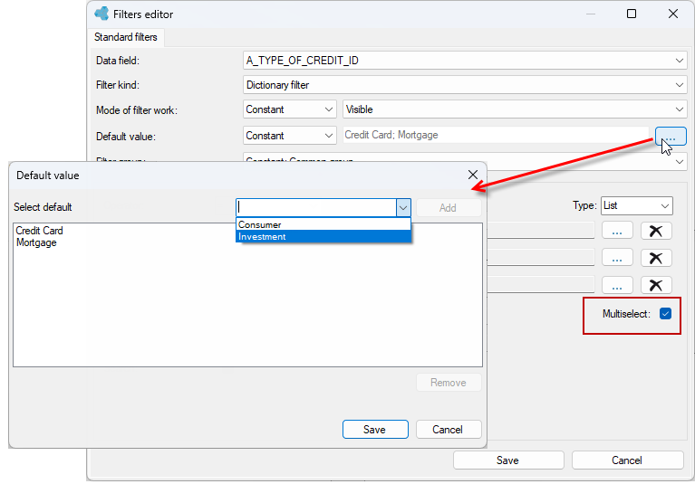Open the Filter kind dropdown
695x484 pixels.
679,85
